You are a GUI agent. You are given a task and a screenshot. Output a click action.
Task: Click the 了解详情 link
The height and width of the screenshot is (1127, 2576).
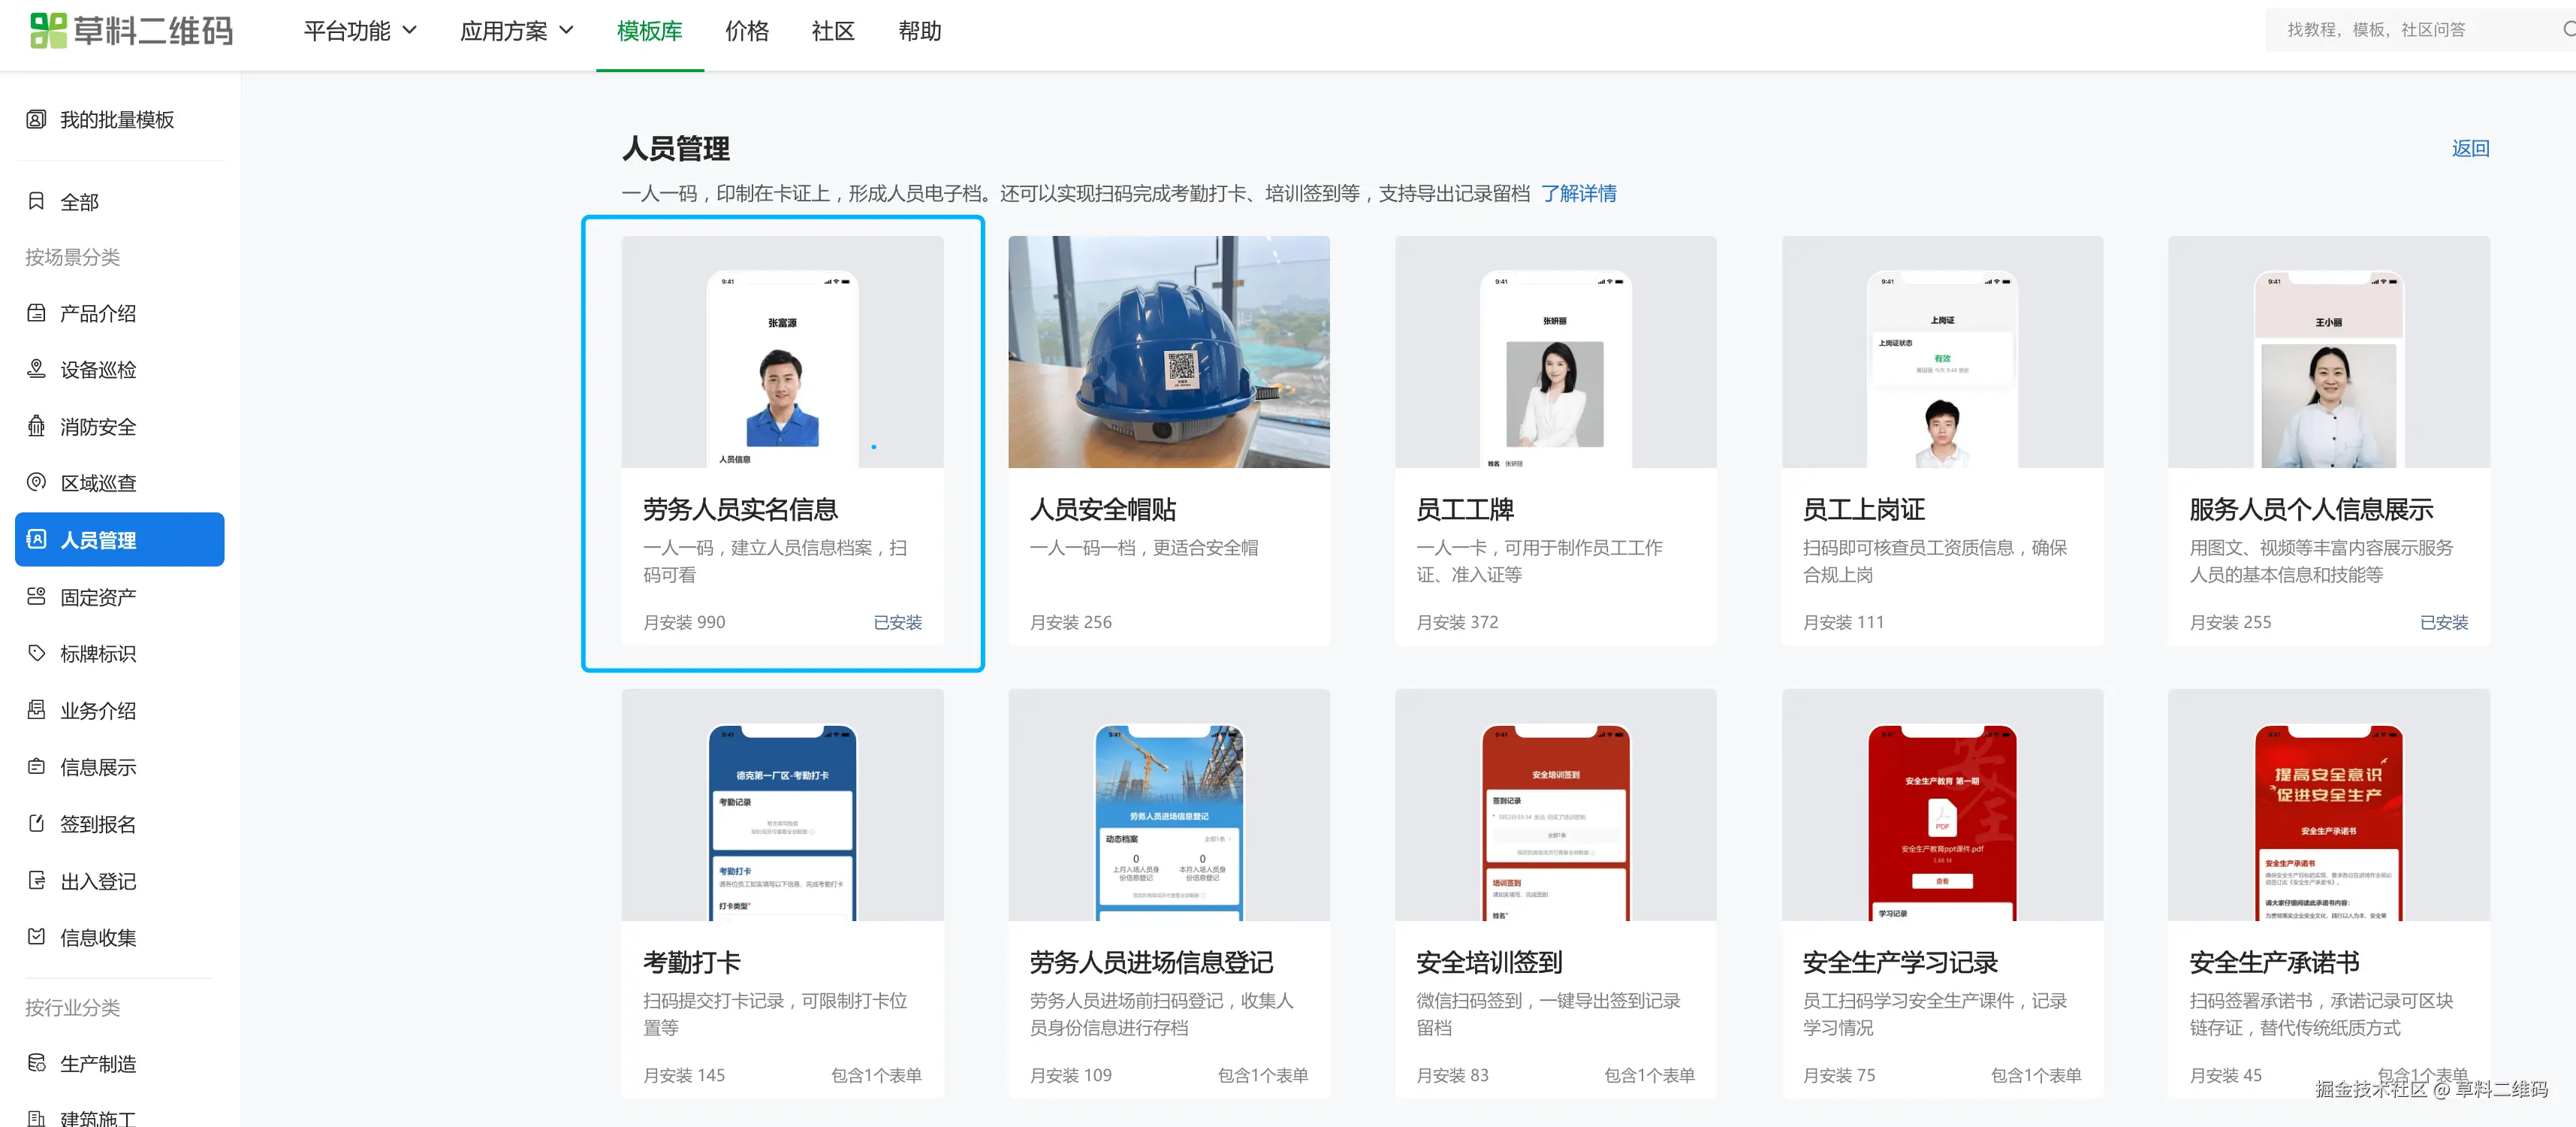(1578, 193)
